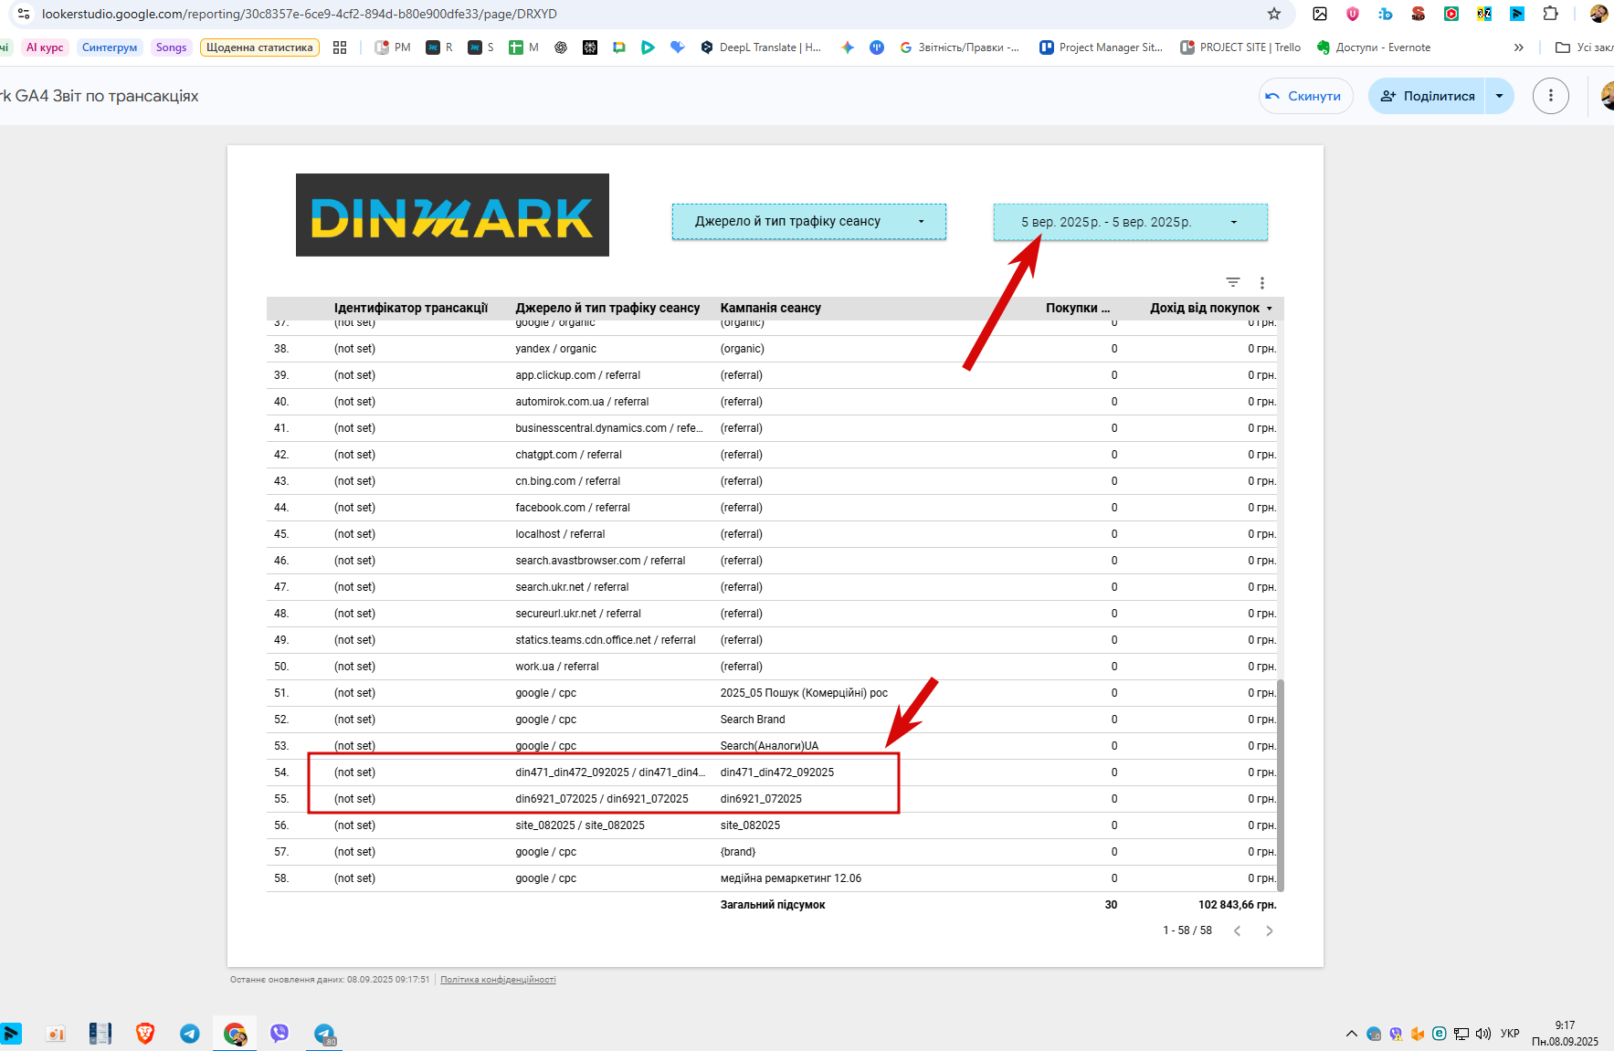The image size is (1614, 1051).
Task: Open Джерело й тип трафіку сеансу filter dropdown
Action: [x=808, y=222]
